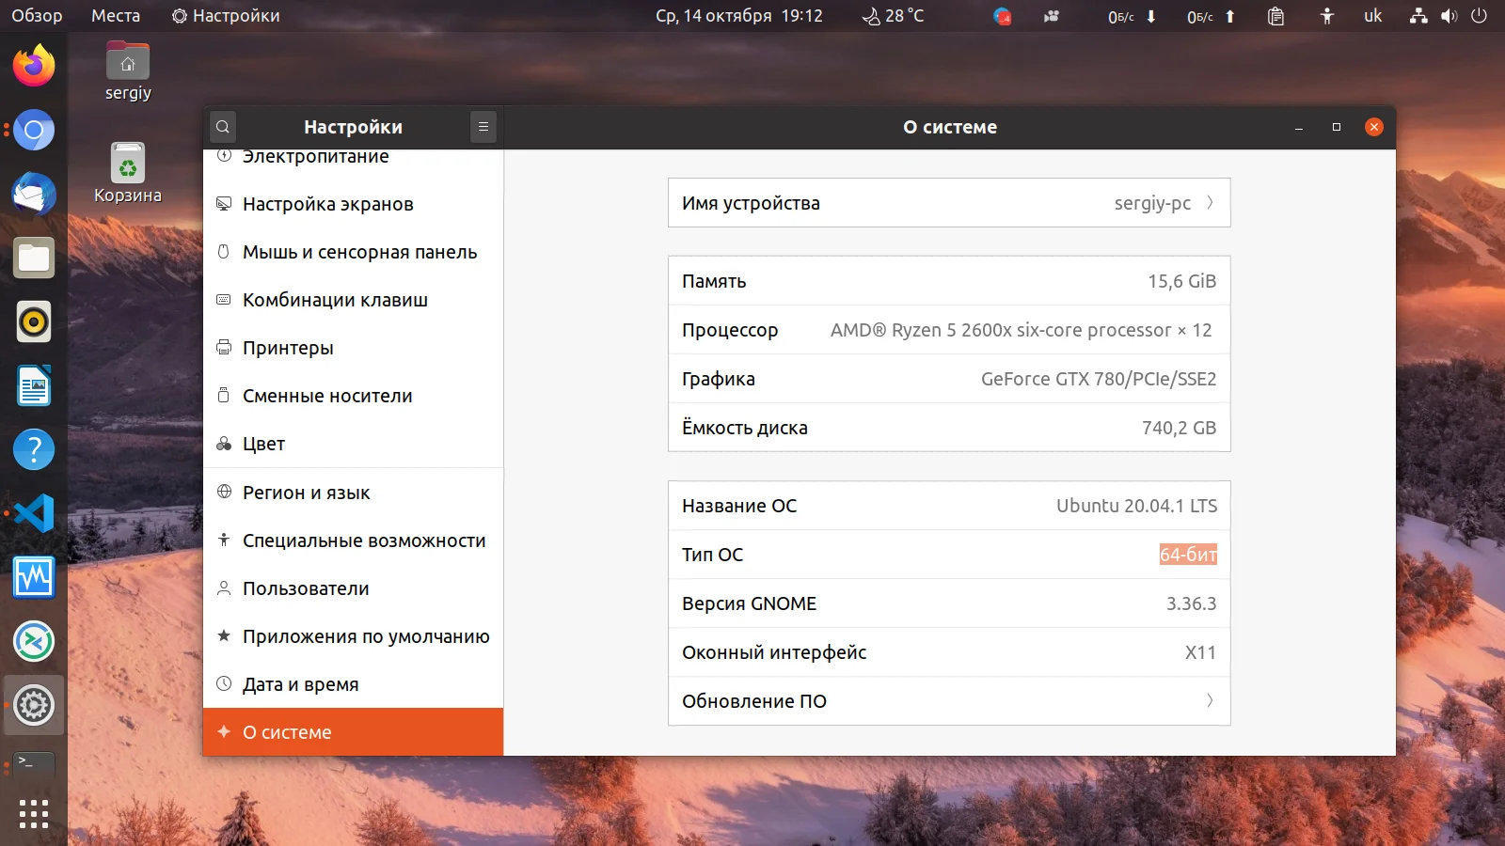Click the network indicator icon
The height and width of the screenshot is (846, 1505).
[x=1418, y=16]
